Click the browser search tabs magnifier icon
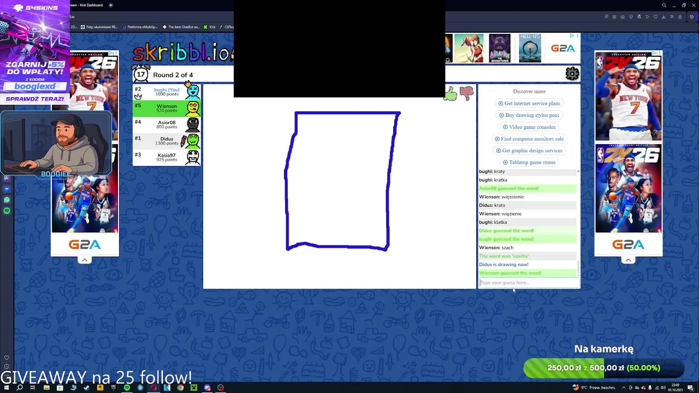Image resolution: width=699 pixels, height=393 pixels. (664, 5)
